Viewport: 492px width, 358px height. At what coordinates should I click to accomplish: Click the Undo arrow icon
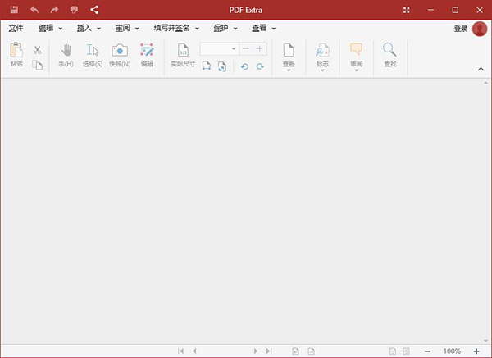tap(34, 10)
